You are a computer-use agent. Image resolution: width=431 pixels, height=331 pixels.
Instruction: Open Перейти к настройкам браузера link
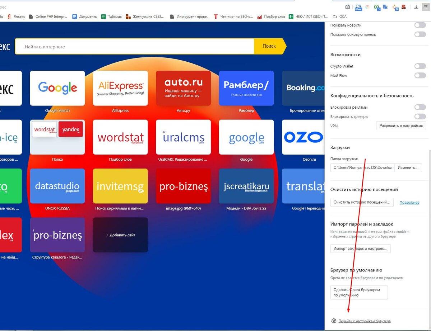pos(364,321)
